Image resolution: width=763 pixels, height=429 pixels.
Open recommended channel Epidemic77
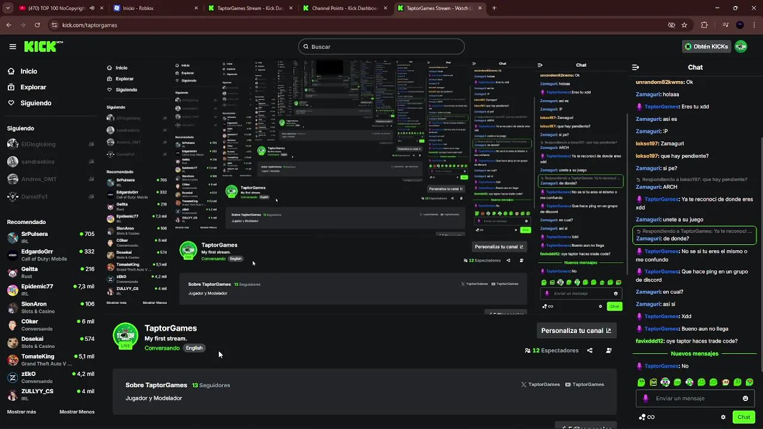pyautogui.click(x=51, y=290)
